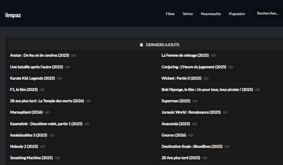Click F1, le film (2025)
This screenshot has height=165, width=283.
pos(24,90)
